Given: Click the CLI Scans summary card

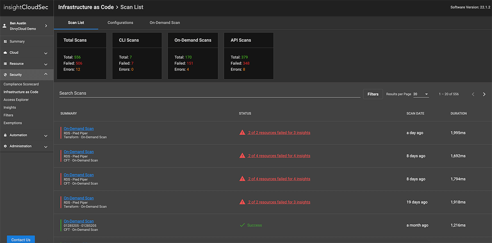Looking at the screenshot, I should point(137,56).
